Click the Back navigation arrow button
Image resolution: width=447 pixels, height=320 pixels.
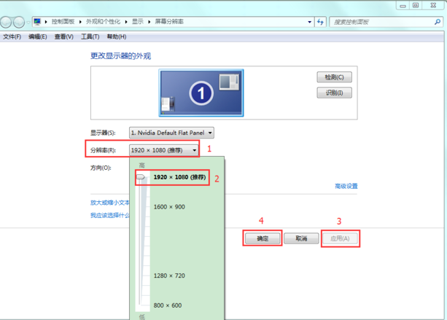(x=6, y=22)
